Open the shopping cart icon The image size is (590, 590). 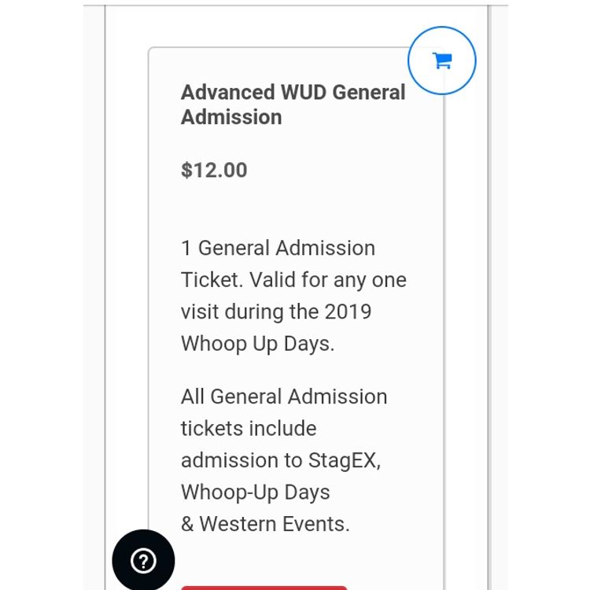pos(442,61)
